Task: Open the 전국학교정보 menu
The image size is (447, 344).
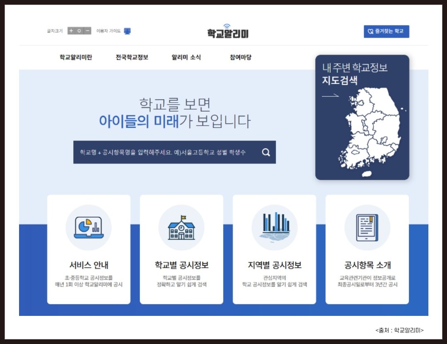Action: click(132, 57)
